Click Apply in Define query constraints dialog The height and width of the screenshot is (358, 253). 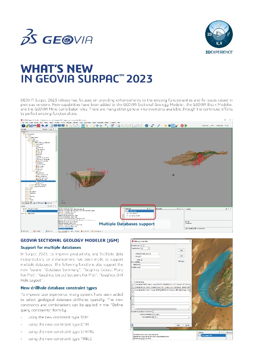pos(178,325)
